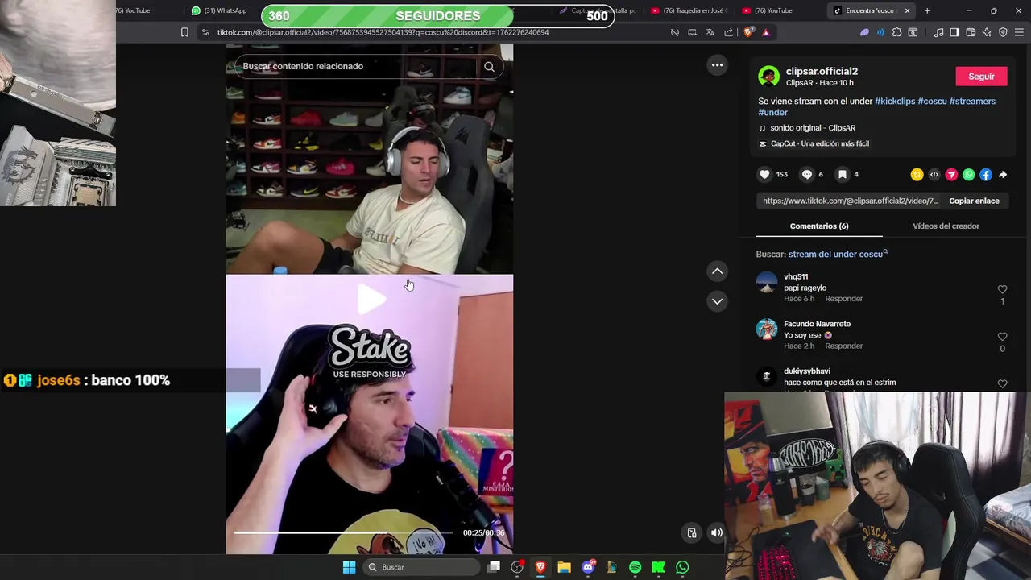Image resolution: width=1031 pixels, height=580 pixels.
Task: Open the browser hamburger menu
Action: [1020, 32]
